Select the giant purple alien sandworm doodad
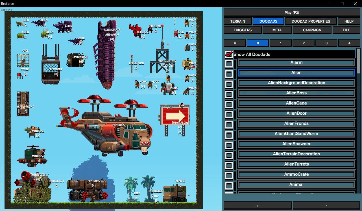The image size is (362, 211). (x=107, y=54)
